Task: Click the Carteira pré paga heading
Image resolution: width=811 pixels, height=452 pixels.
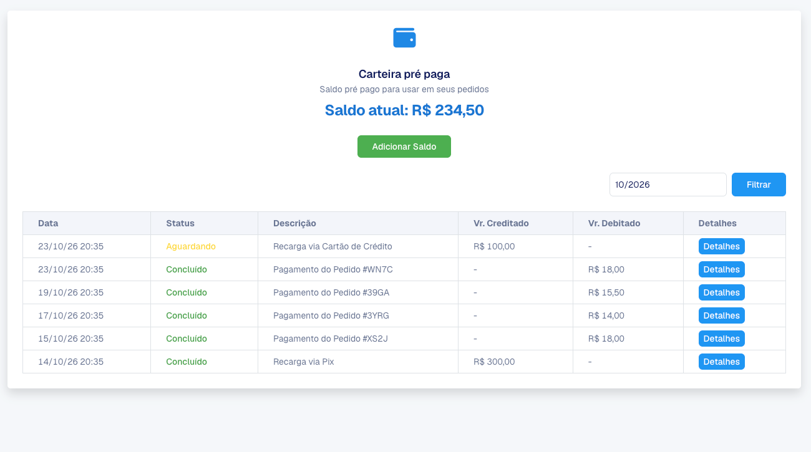Action: coord(404,74)
